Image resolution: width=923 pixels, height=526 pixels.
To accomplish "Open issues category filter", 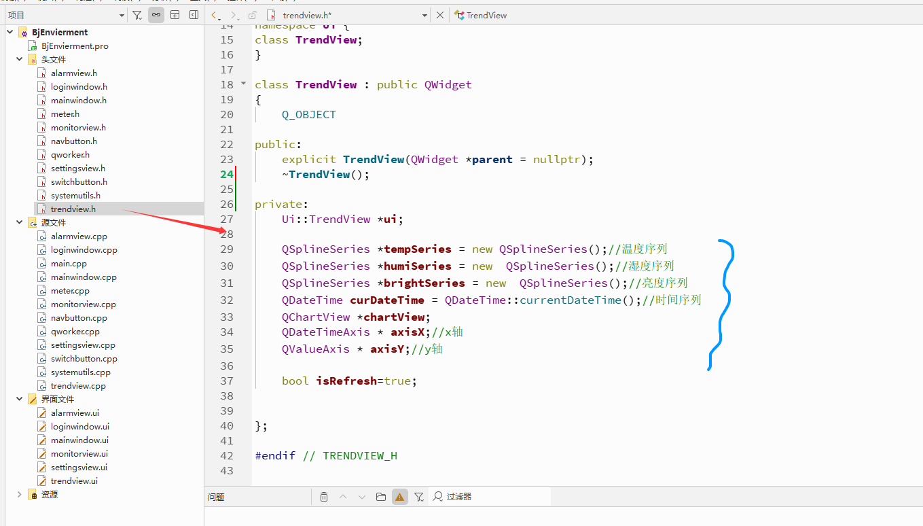I will tap(418, 497).
